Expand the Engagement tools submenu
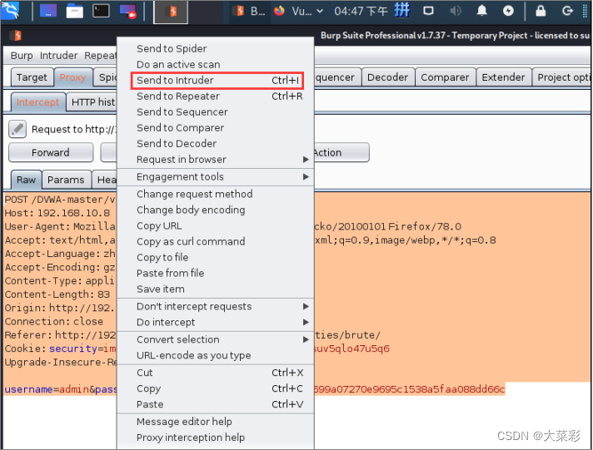Image resolution: width=593 pixels, height=450 pixels. [216, 177]
